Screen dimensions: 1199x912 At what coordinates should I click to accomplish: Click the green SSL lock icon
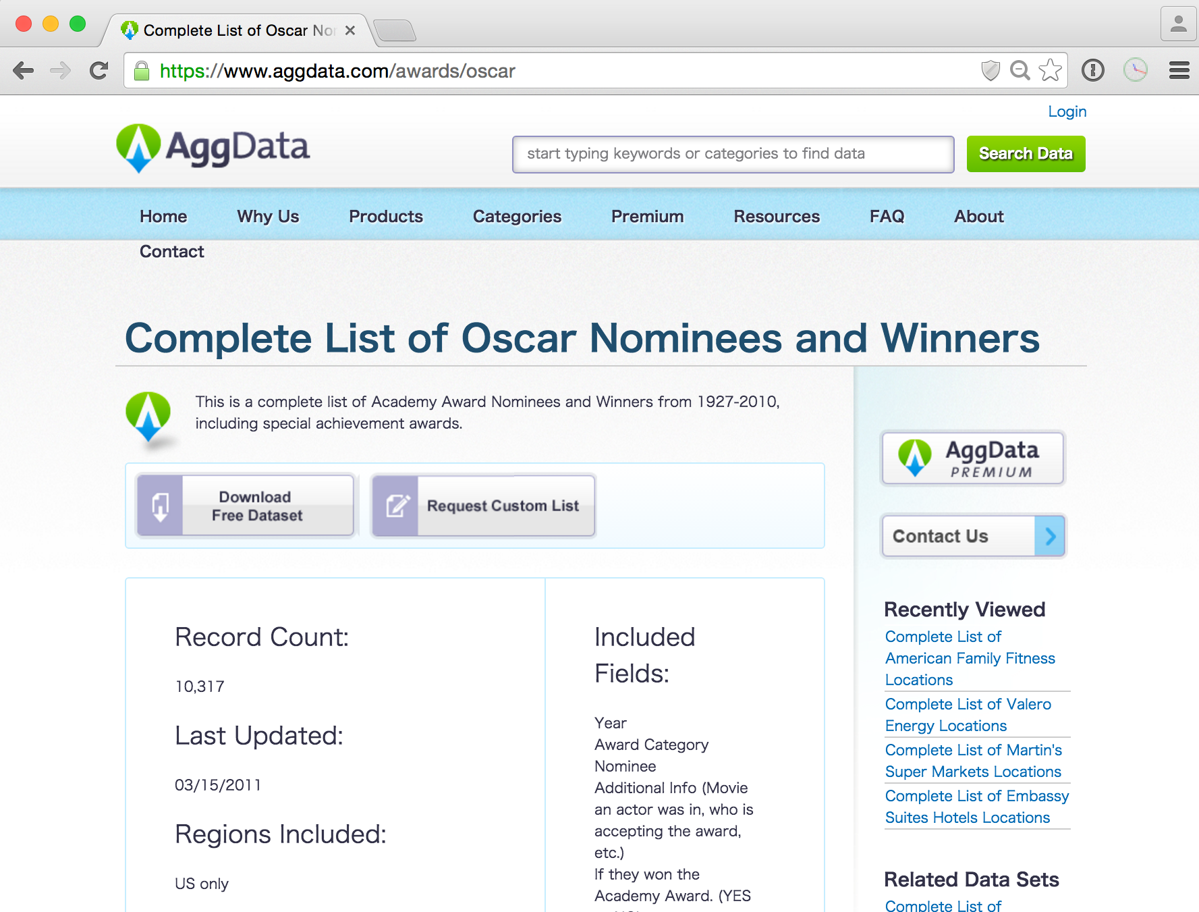(142, 71)
